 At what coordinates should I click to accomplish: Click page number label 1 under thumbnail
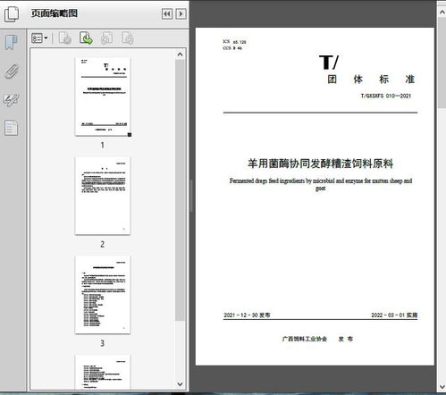coord(103,145)
